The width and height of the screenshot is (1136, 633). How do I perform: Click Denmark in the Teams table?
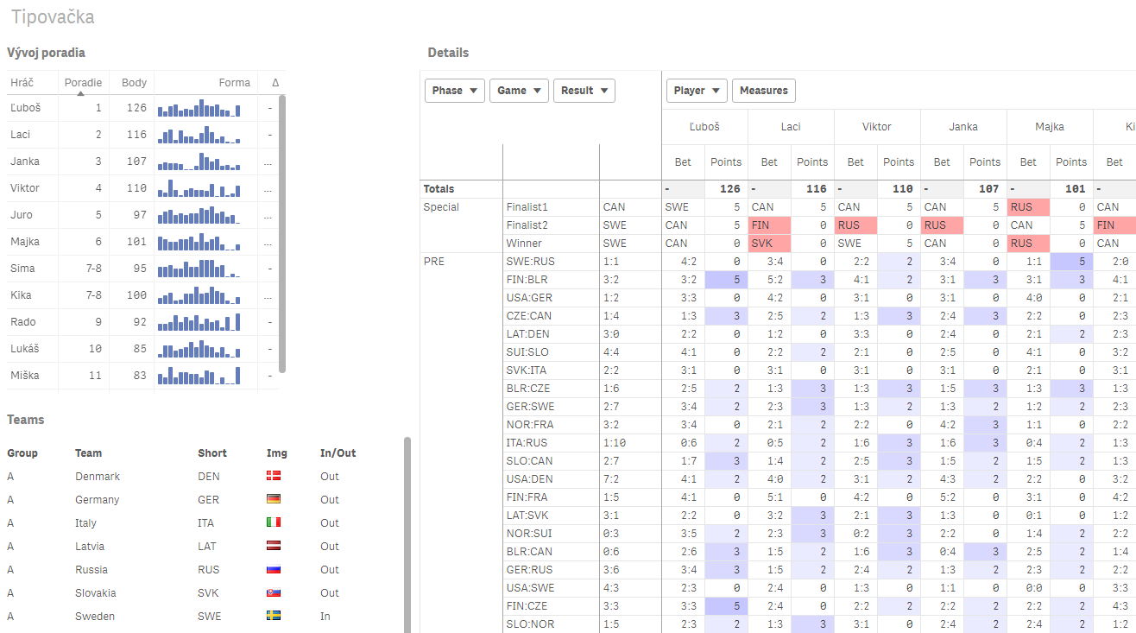pyautogui.click(x=98, y=476)
